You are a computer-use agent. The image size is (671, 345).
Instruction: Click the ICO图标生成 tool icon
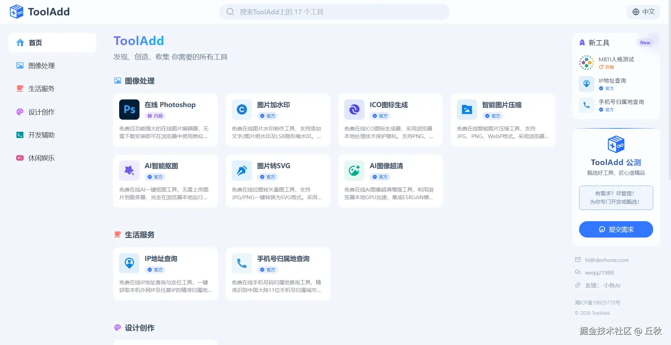point(354,109)
